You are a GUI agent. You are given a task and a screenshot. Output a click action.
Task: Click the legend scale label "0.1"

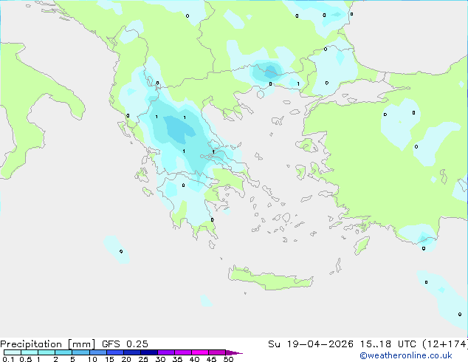[x=8, y=359]
